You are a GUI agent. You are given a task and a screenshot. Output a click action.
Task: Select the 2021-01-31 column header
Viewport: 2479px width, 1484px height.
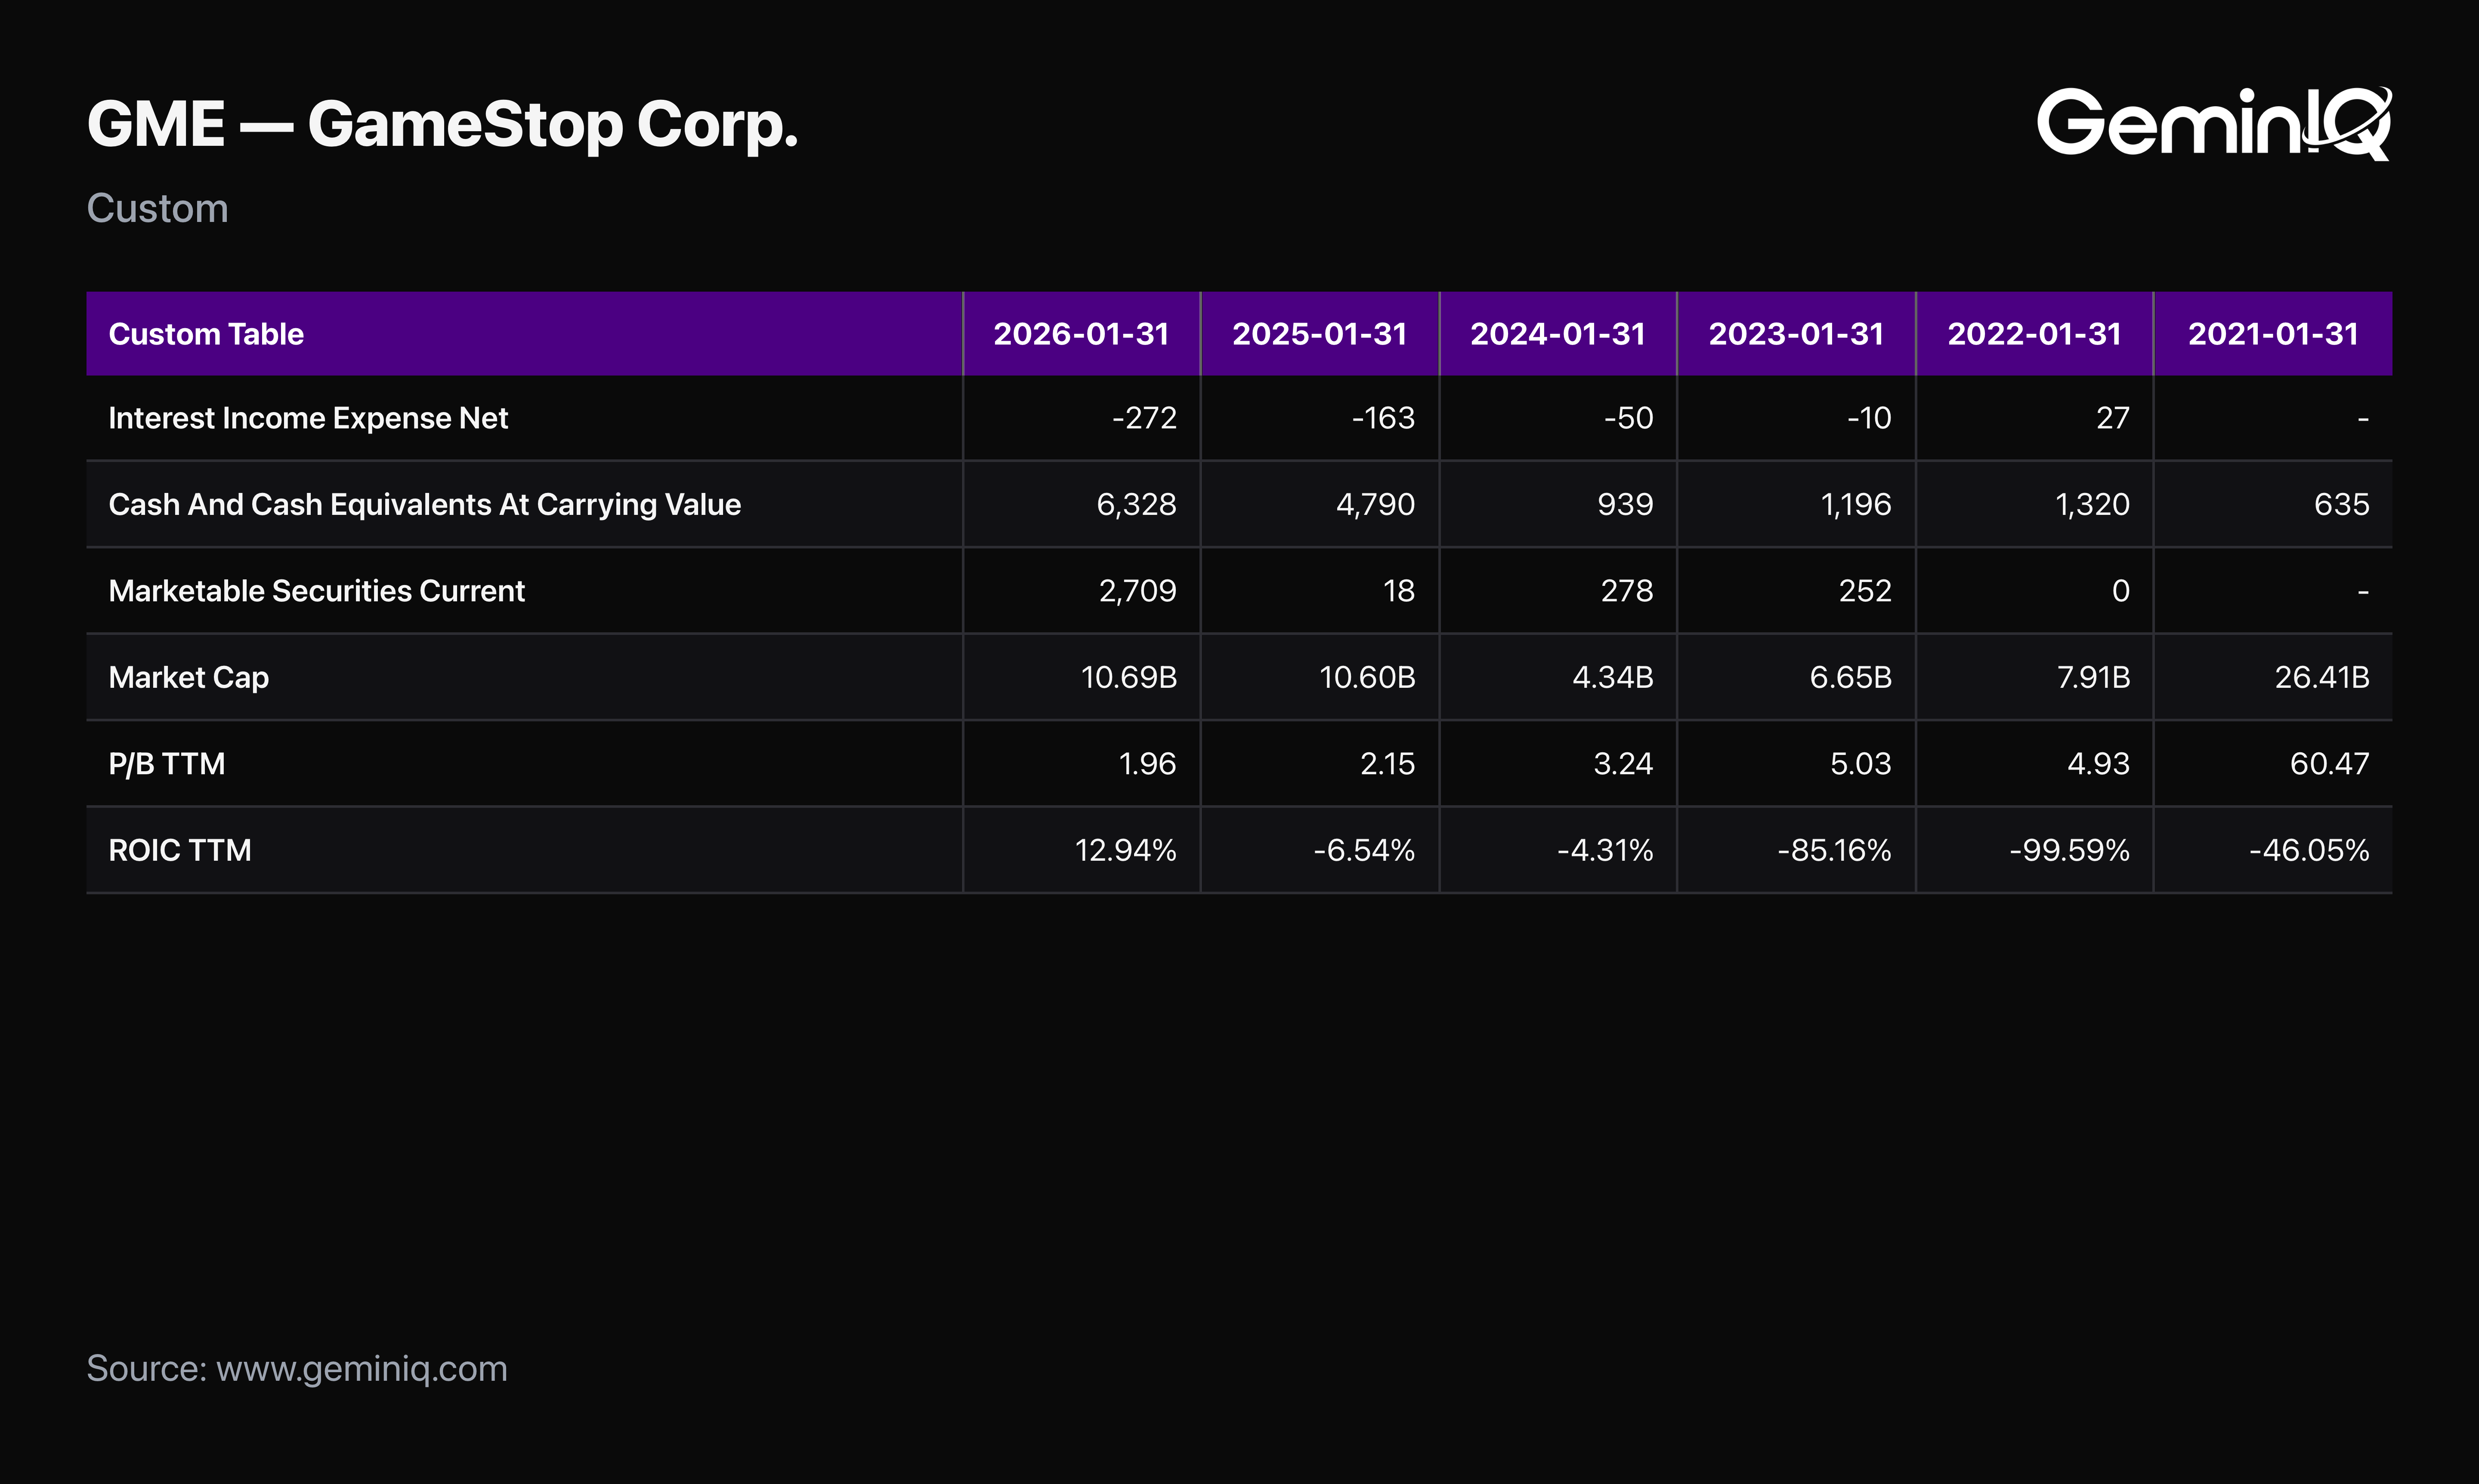[2273, 334]
